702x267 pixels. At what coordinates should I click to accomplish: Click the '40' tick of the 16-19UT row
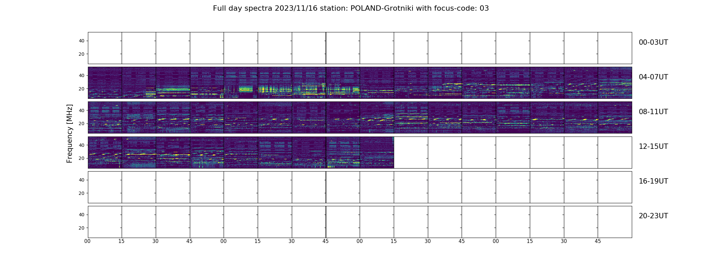point(81,180)
